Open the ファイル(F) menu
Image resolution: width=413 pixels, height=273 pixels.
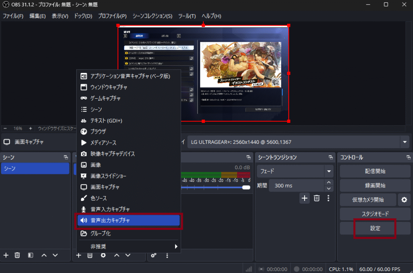tap(13, 16)
